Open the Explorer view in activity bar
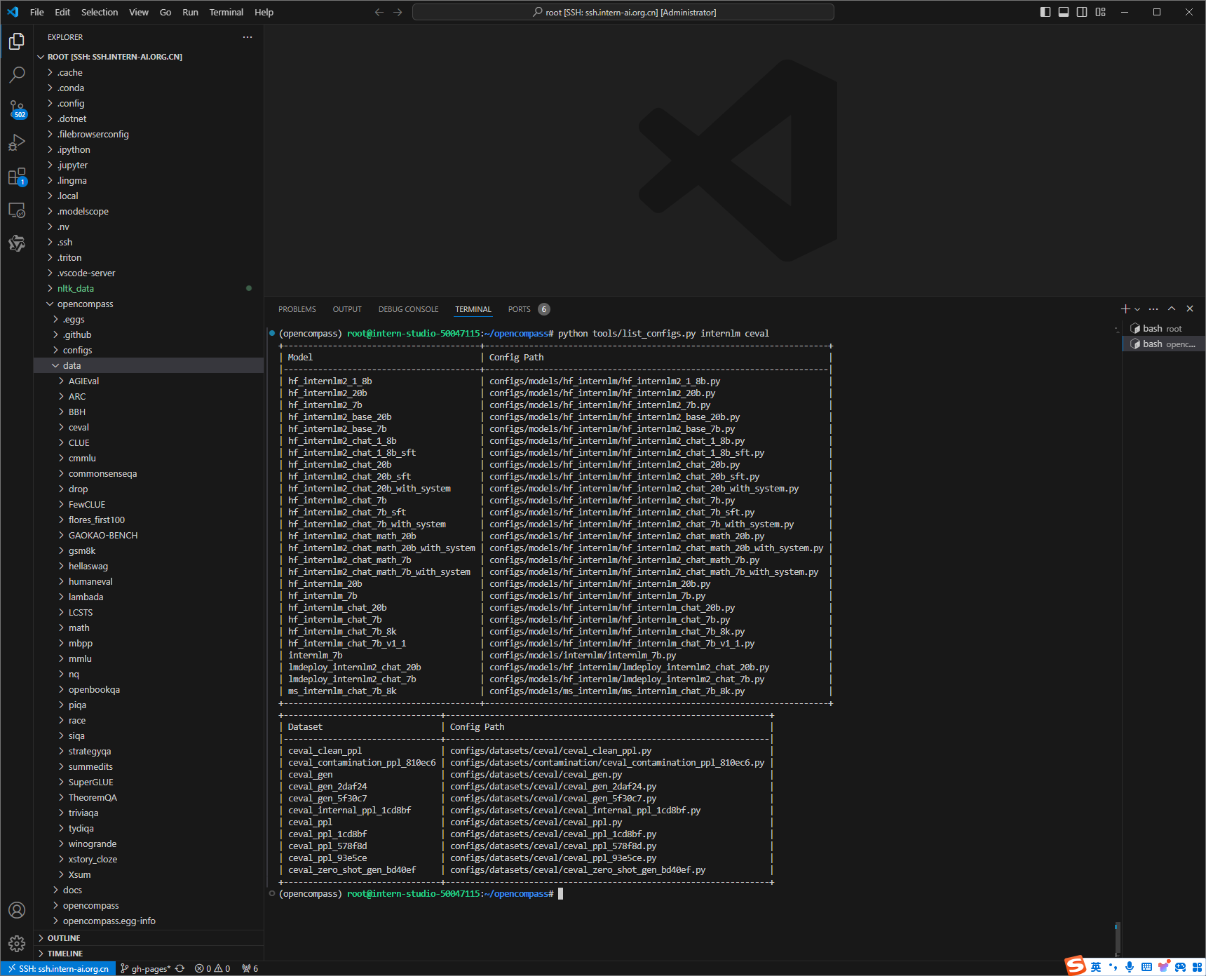1206x976 pixels. [17, 41]
